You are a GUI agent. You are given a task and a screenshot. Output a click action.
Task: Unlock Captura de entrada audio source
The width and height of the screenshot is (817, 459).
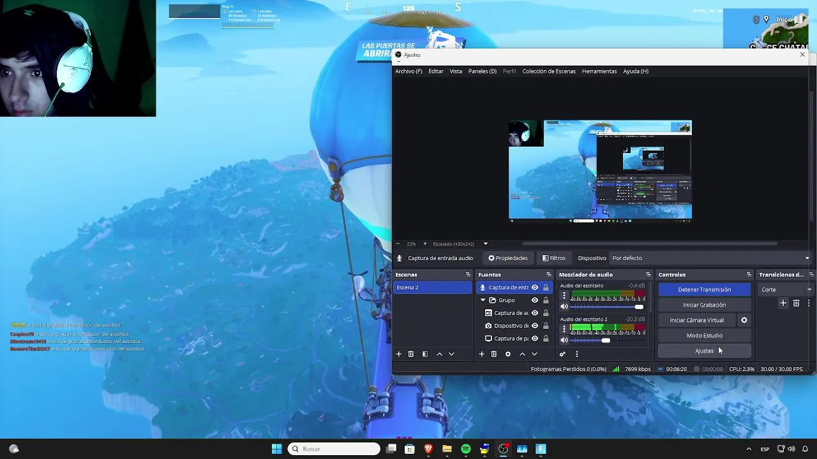point(546,288)
